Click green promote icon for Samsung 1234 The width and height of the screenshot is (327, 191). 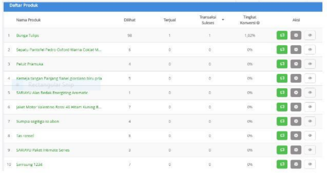click(x=282, y=164)
